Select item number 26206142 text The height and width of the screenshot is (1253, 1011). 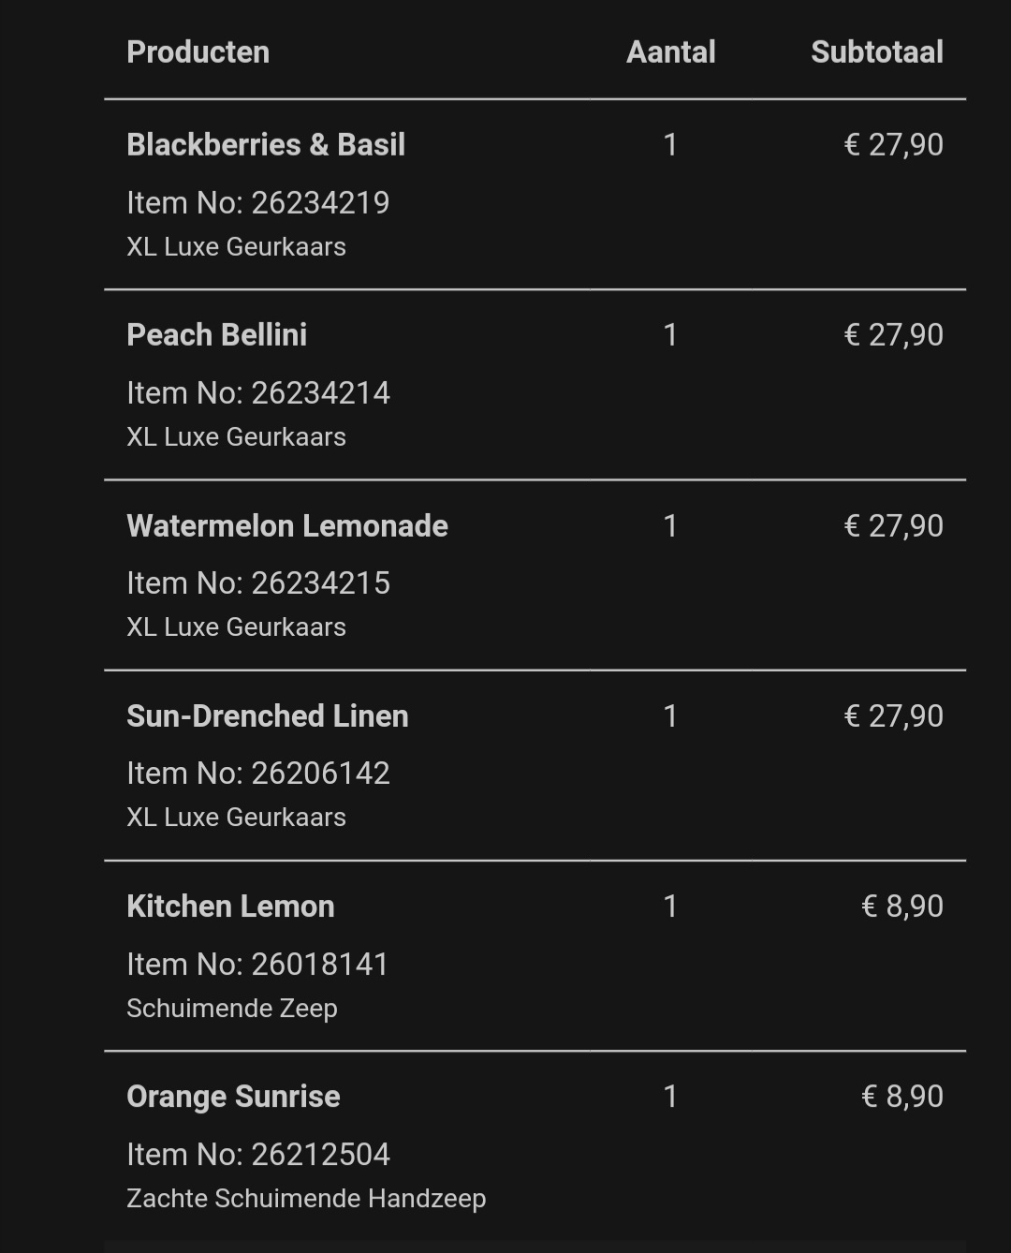[x=258, y=773]
